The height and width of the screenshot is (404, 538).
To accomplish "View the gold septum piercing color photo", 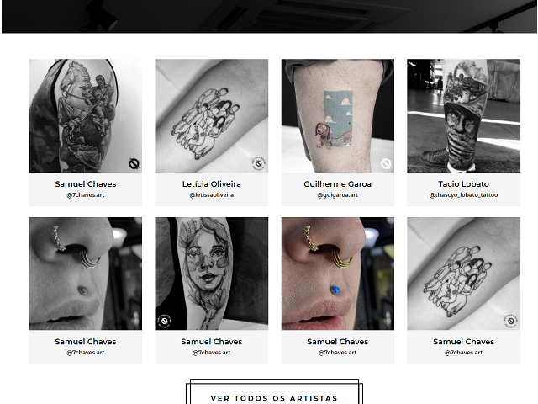I will 338,274.
